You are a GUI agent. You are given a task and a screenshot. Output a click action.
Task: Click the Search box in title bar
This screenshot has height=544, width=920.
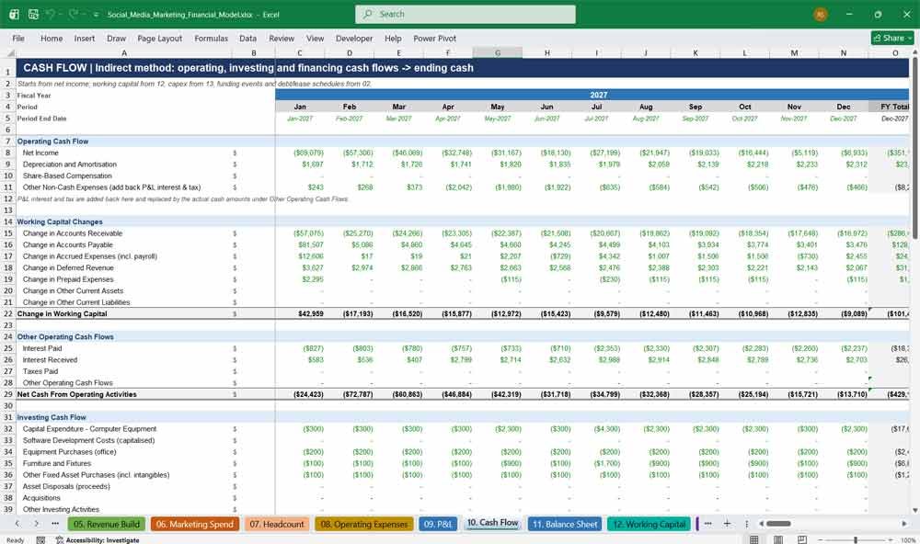click(x=466, y=14)
